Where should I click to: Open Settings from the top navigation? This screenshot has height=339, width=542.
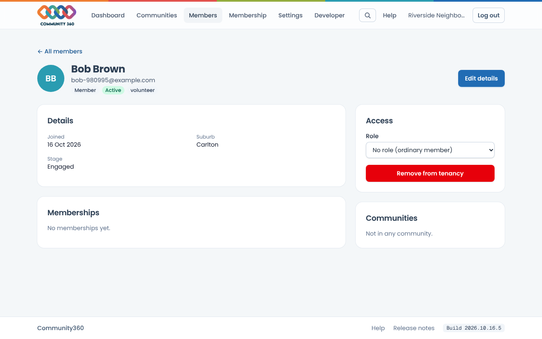290,15
